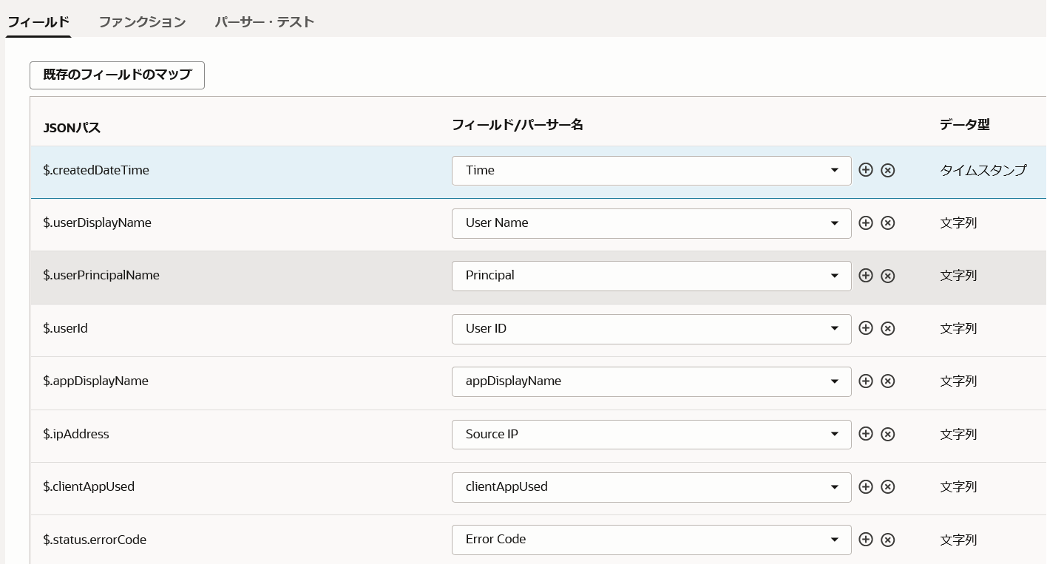1047x564 pixels.
Task: Click 既存のフィールドのマップ button
Action: click(117, 75)
